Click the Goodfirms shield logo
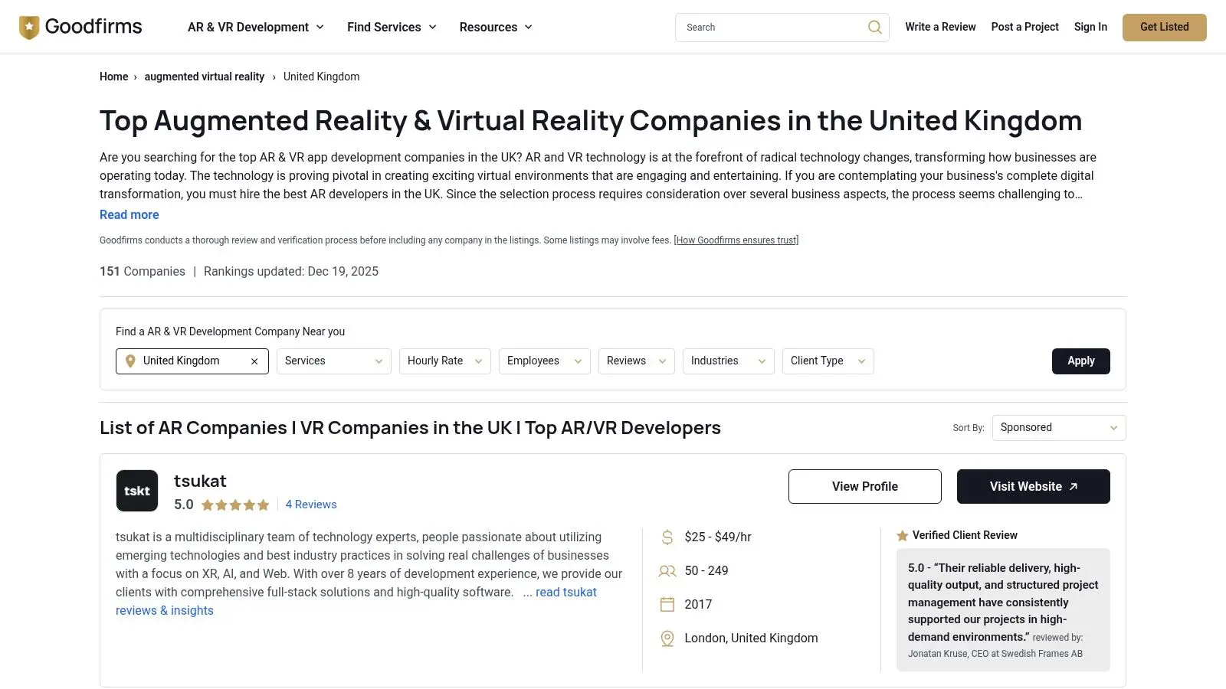The image size is (1226, 689). (29, 28)
